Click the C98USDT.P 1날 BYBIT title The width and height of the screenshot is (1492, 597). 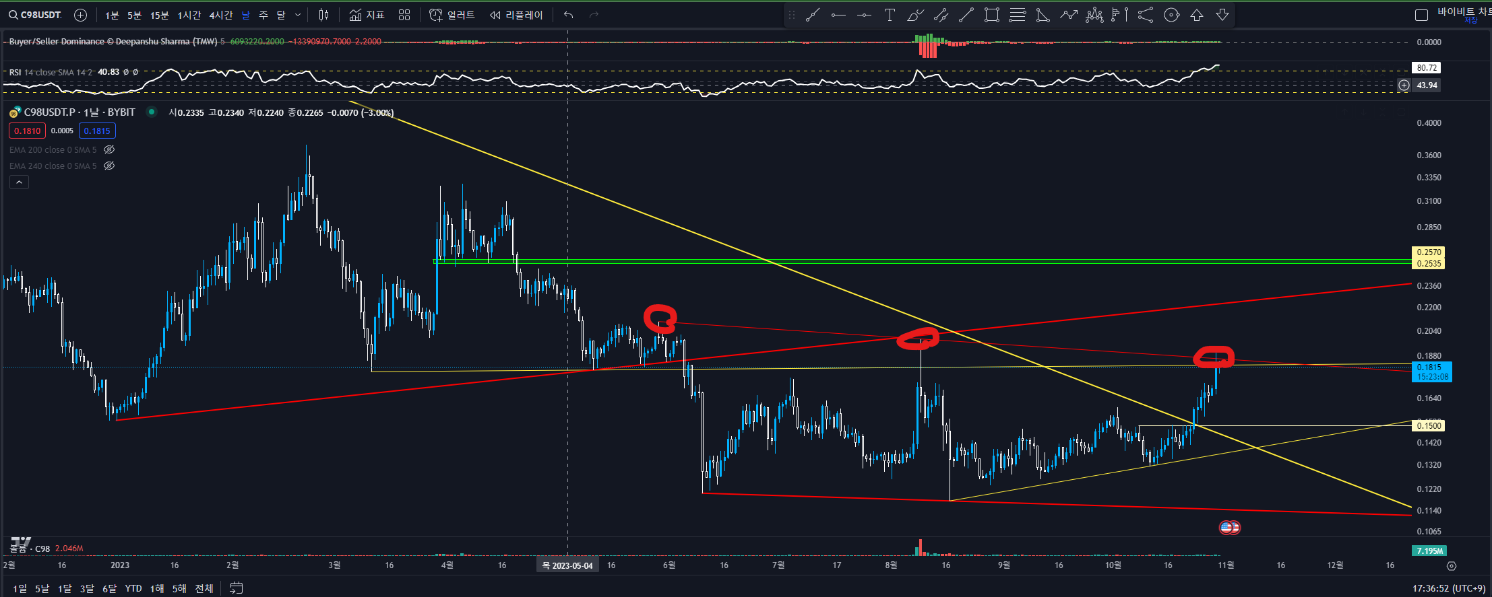[x=80, y=112]
